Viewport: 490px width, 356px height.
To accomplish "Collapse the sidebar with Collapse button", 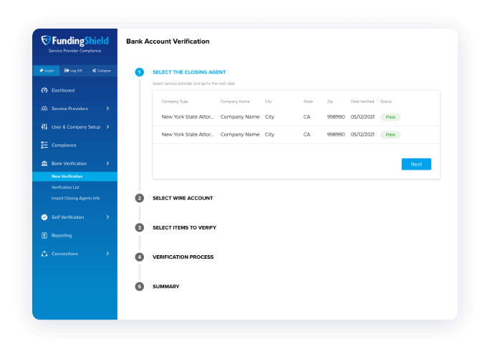I will [101, 71].
